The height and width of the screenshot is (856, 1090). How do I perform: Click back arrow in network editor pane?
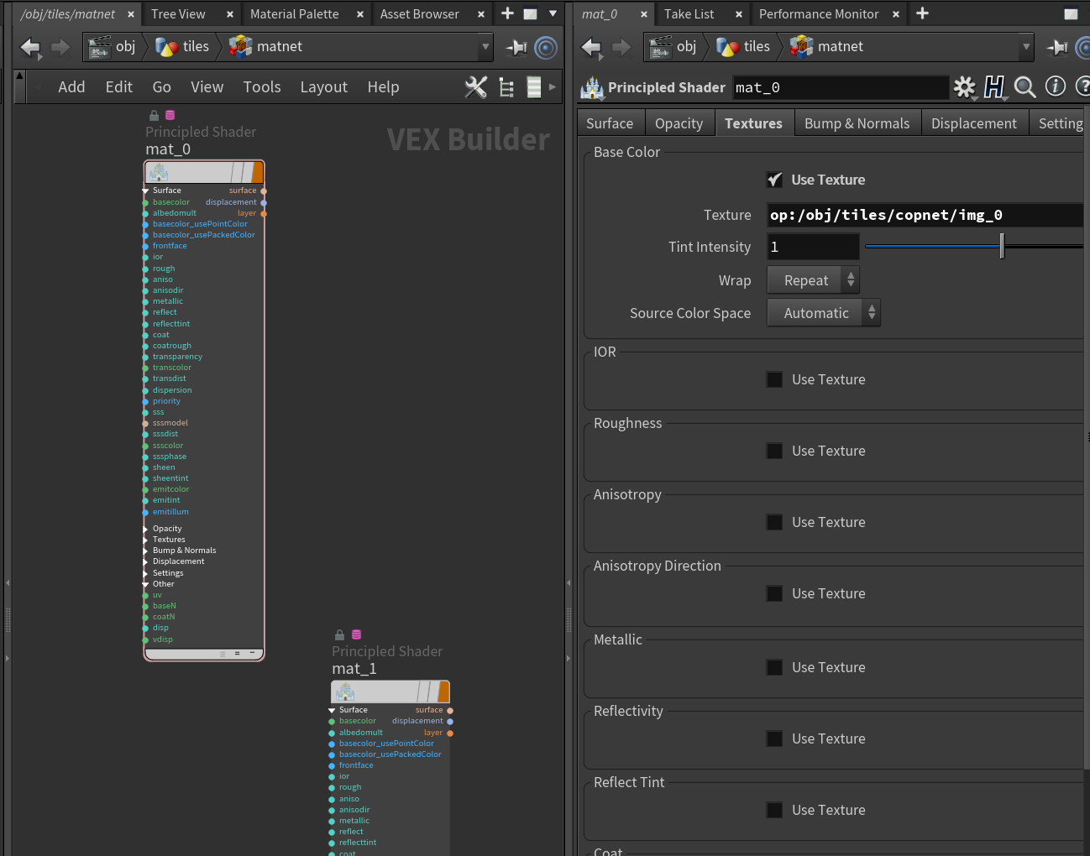(30, 48)
